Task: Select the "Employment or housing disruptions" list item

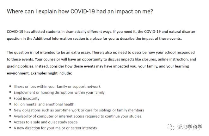Action: click(x=59, y=93)
